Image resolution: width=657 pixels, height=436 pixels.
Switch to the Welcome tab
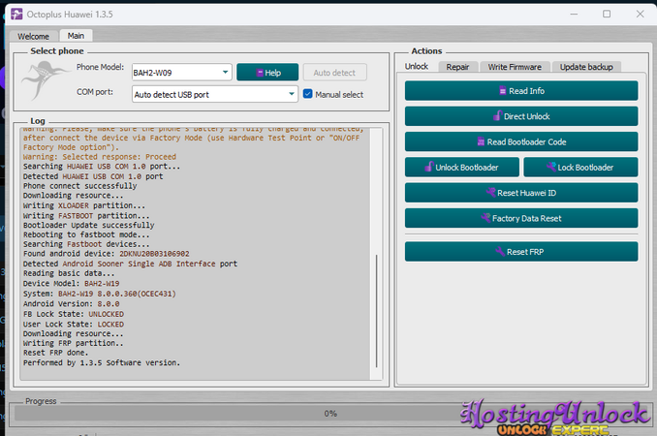tap(33, 36)
